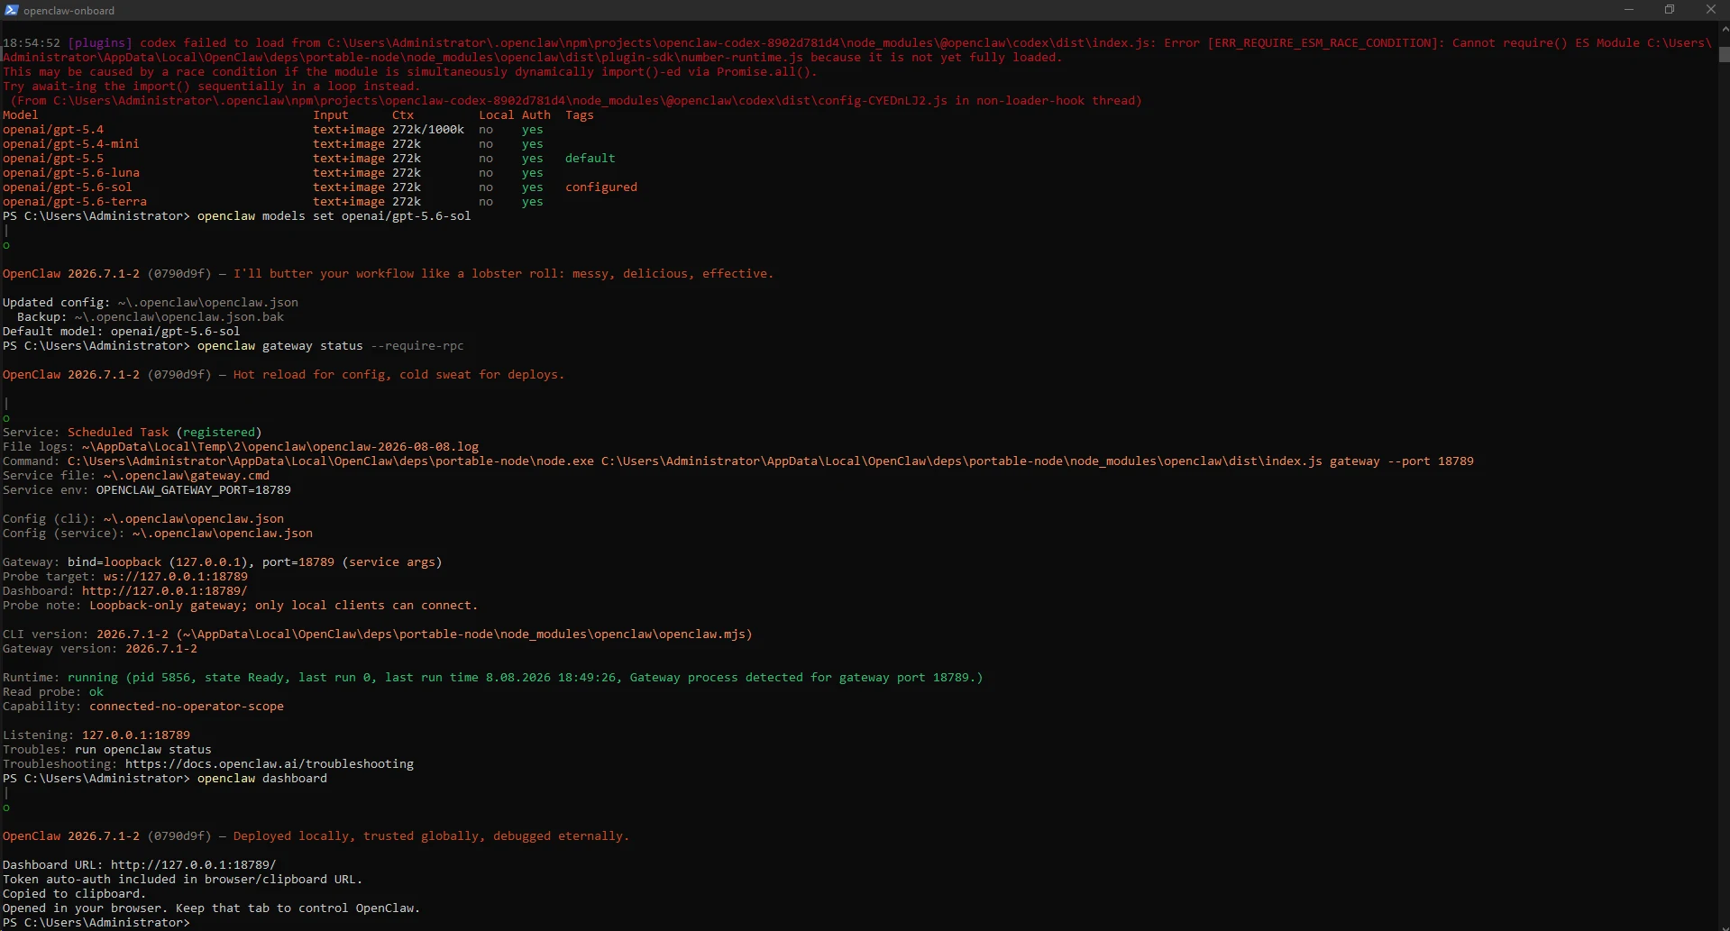Open the Dashboard URL link
This screenshot has width=1730, height=931.
194,865
